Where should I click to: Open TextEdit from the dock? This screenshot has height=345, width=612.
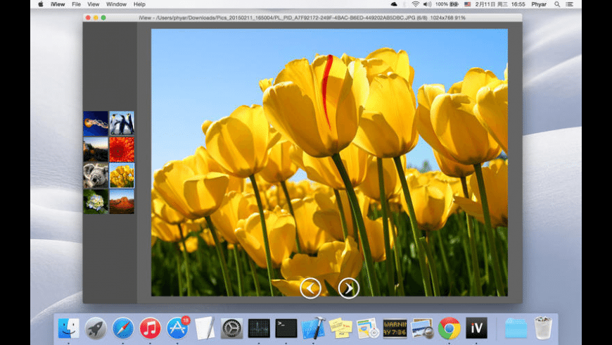(205, 328)
